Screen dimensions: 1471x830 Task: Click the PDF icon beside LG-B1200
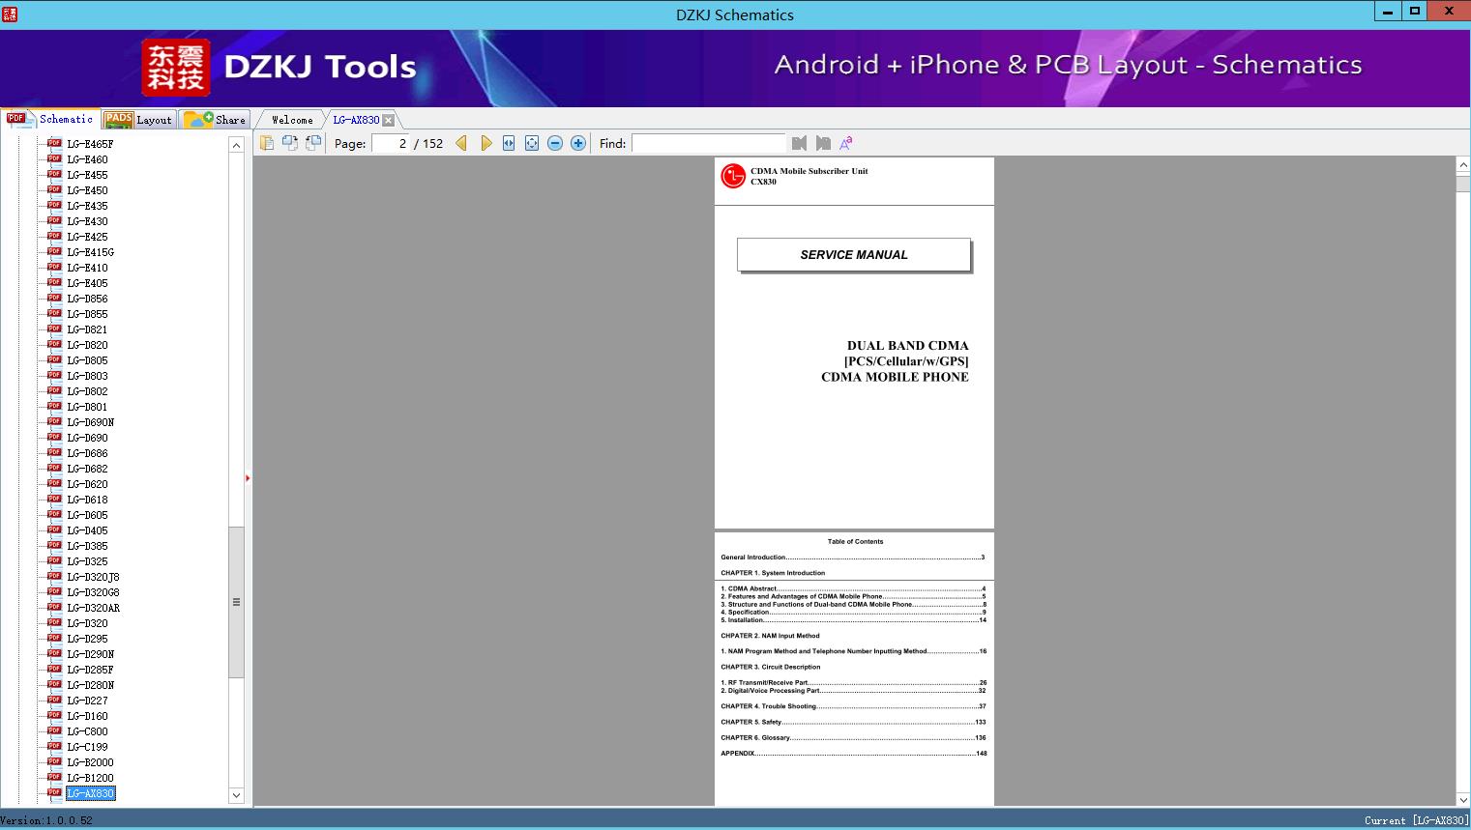[x=54, y=777]
